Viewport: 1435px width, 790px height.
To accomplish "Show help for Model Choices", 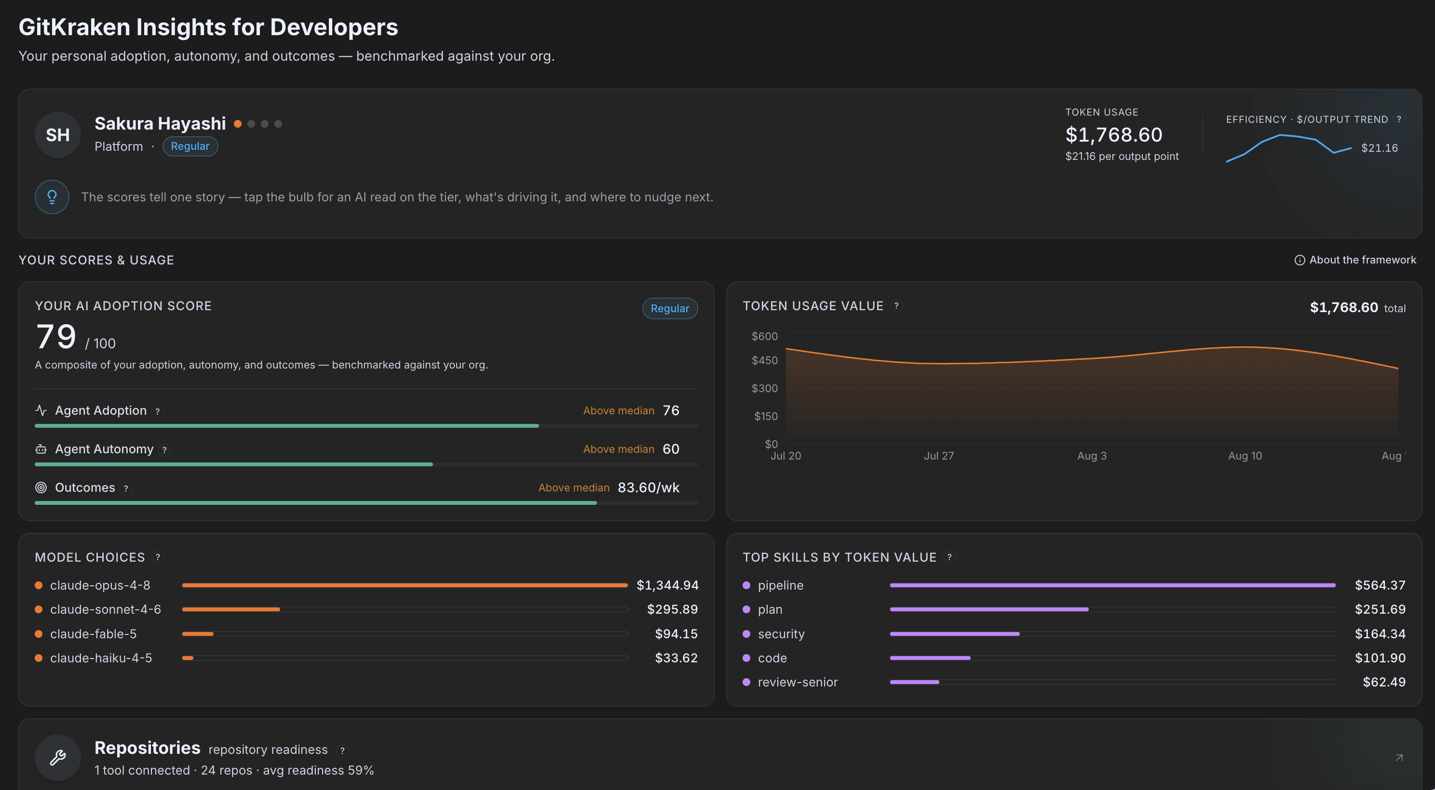I will tap(158, 557).
